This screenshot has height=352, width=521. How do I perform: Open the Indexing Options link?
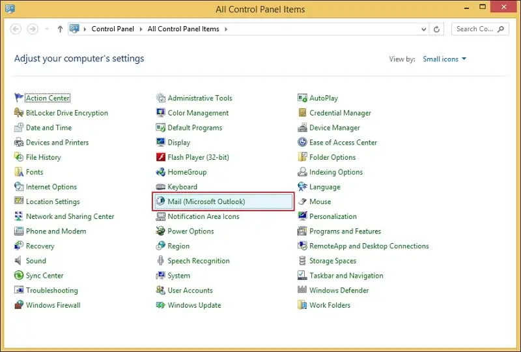(336, 172)
